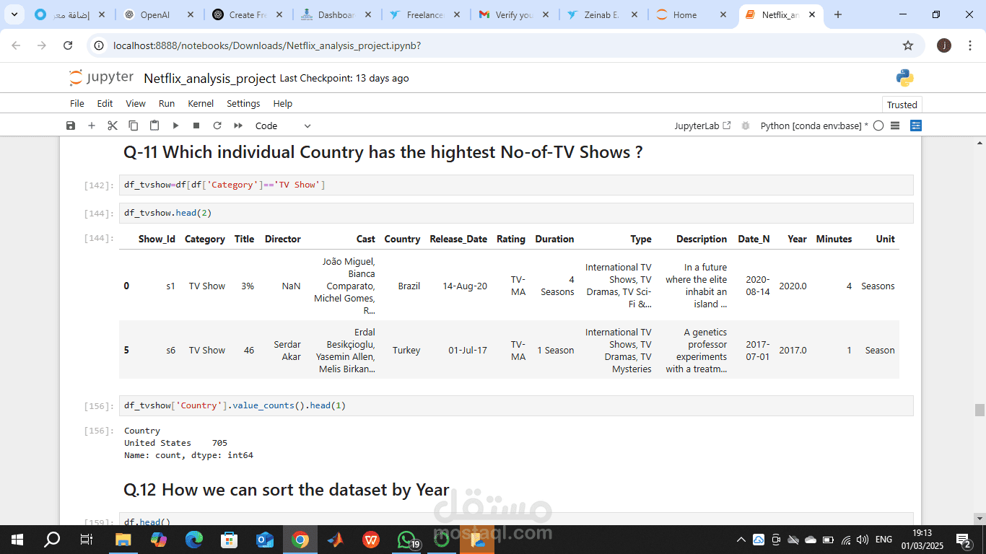Viewport: 986px width, 554px height.
Task: Cut the selected cell with the scissors icon
Action: 113,126
